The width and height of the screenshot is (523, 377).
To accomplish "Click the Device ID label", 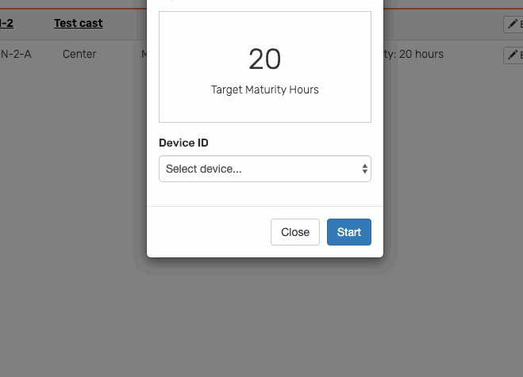I will click(x=183, y=143).
